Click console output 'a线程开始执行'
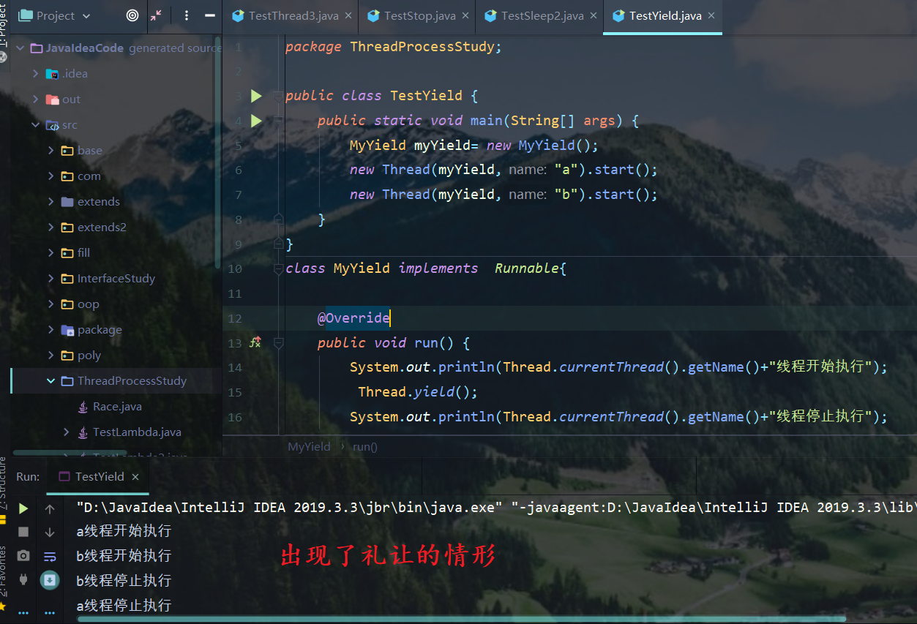 pyautogui.click(x=124, y=530)
